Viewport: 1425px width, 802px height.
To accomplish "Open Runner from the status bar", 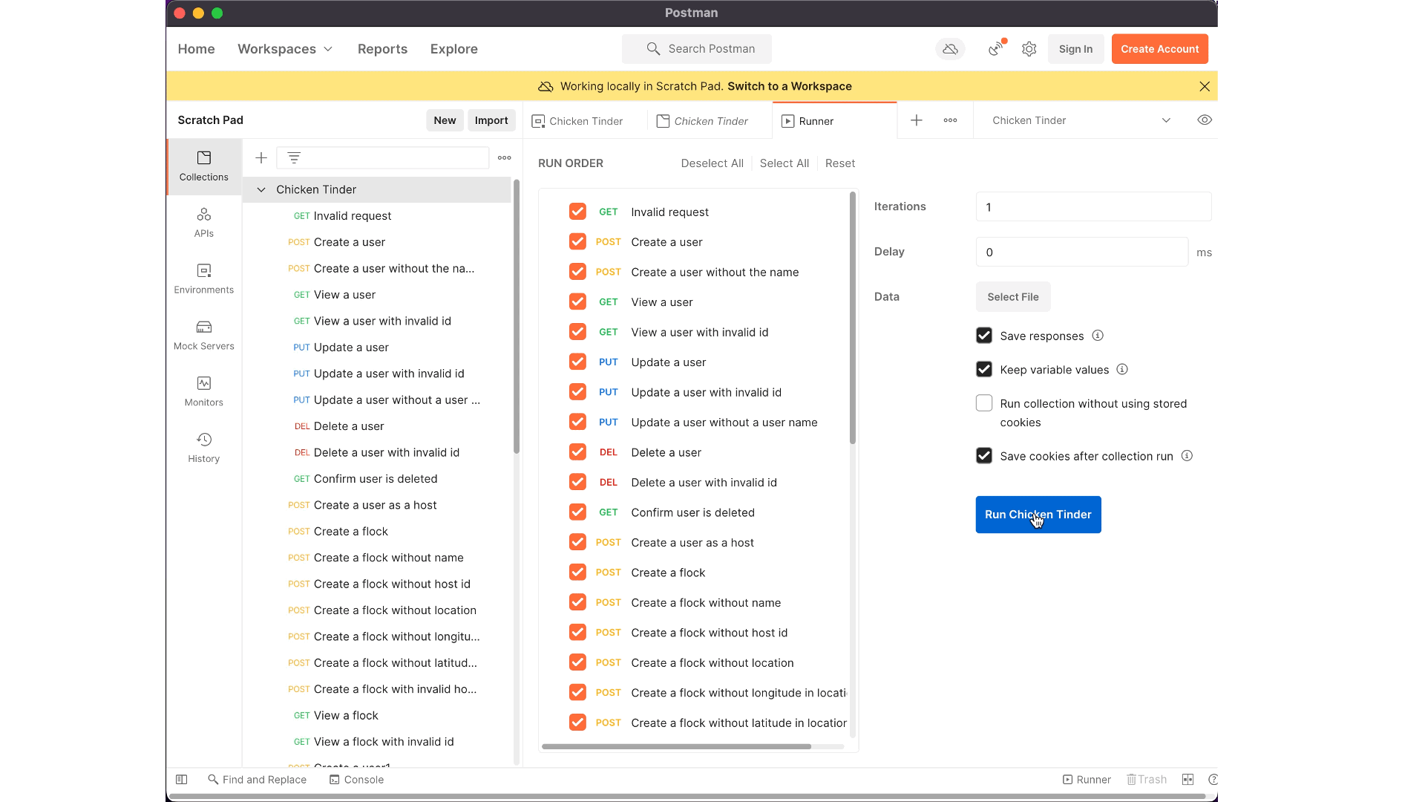I will tap(1087, 779).
